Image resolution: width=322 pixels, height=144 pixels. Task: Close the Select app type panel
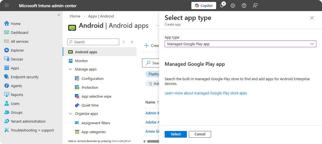pos(312,18)
